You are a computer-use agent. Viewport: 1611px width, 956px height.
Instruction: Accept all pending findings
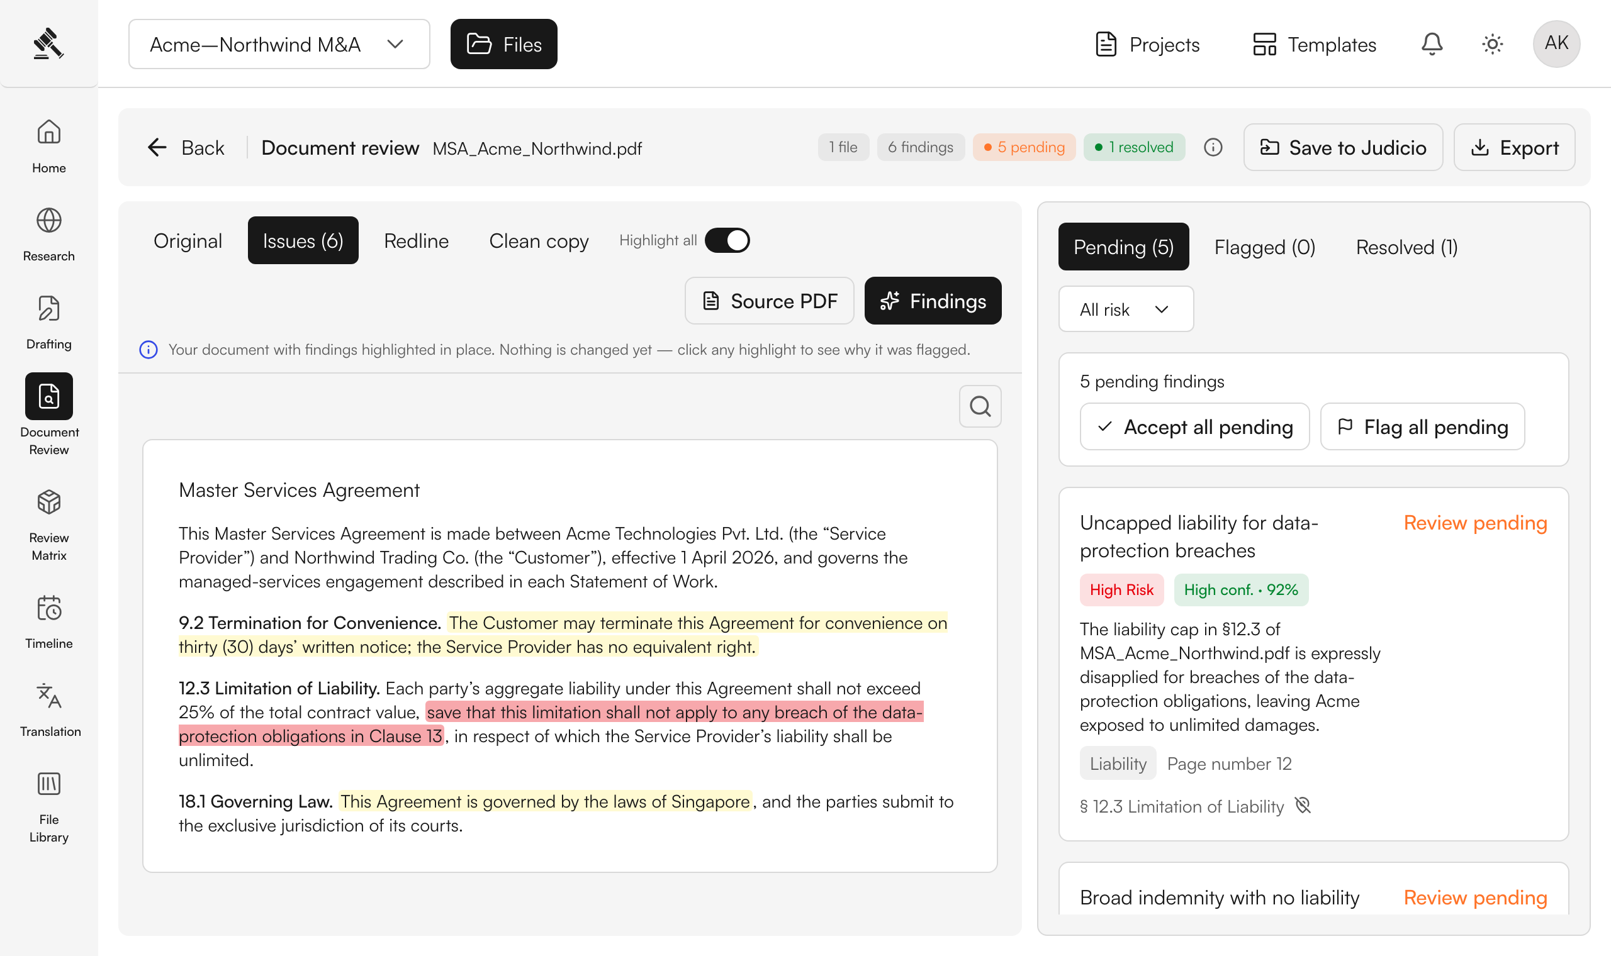1194,426
